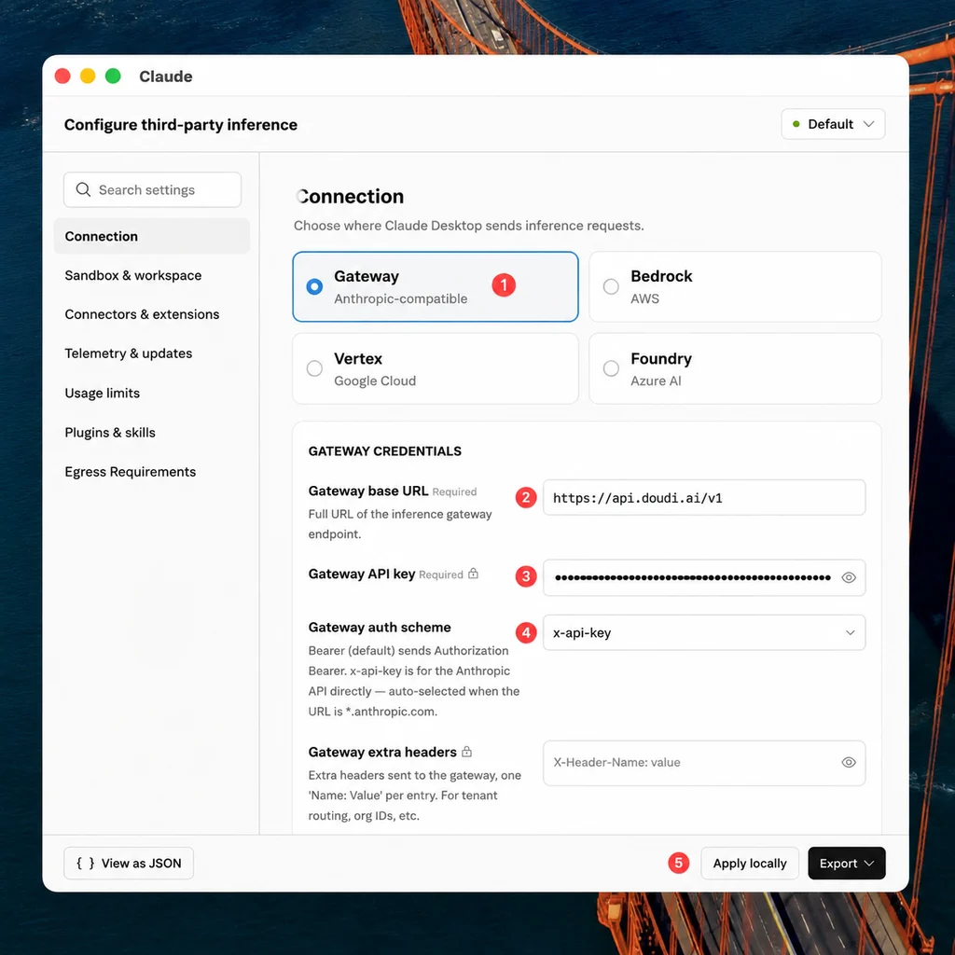Image resolution: width=955 pixels, height=955 pixels.
Task: Open Usage limits settings
Action: 103,393
